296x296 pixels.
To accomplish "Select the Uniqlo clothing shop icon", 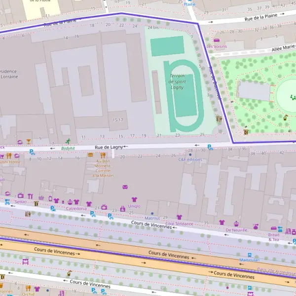I will [x=134, y=199].
